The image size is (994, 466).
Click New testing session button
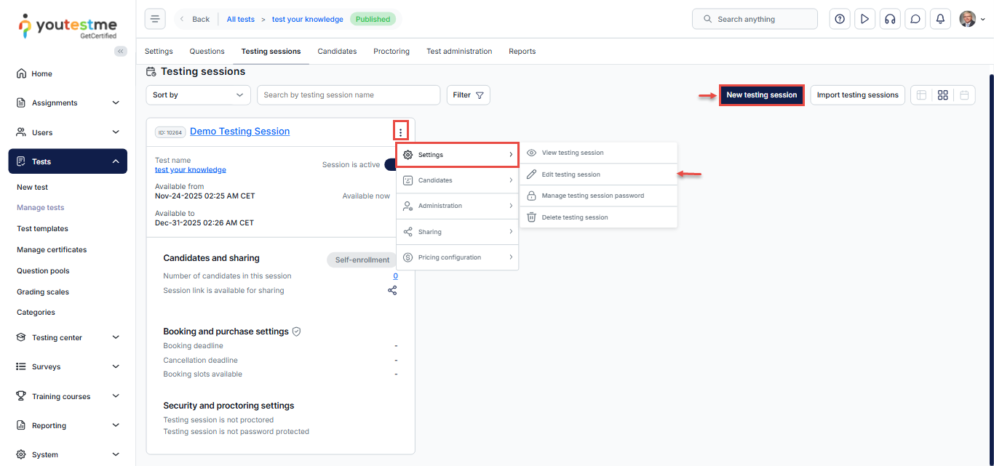click(761, 95)
